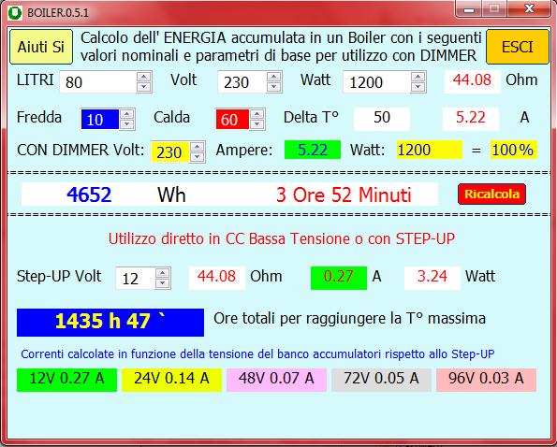The height and width of the screenshot is (447, 557).
Task: Click the LITRI input field showing 80
Action: pyautogui.click(x=98, y=82)
